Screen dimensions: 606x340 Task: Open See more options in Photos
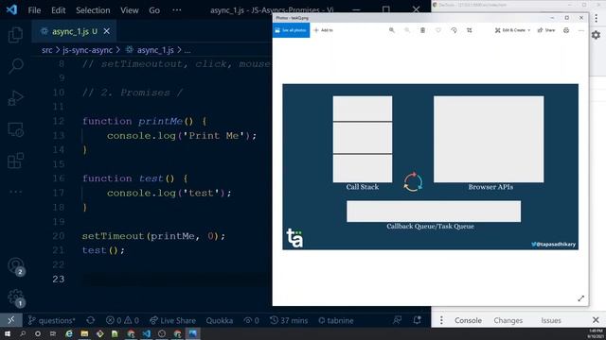tap(580, 30)
